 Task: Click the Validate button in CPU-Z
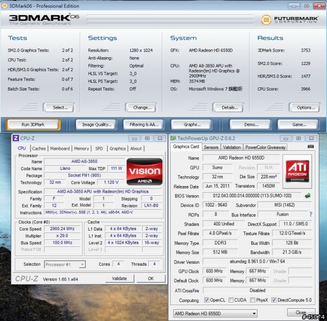click(120, 279)
